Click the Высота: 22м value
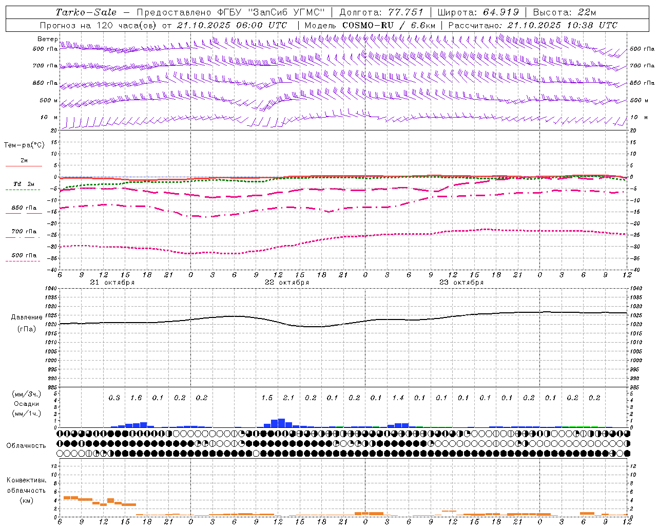 [x=565, y=12]
